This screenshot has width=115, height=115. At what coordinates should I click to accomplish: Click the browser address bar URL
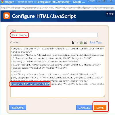[57, 8]
